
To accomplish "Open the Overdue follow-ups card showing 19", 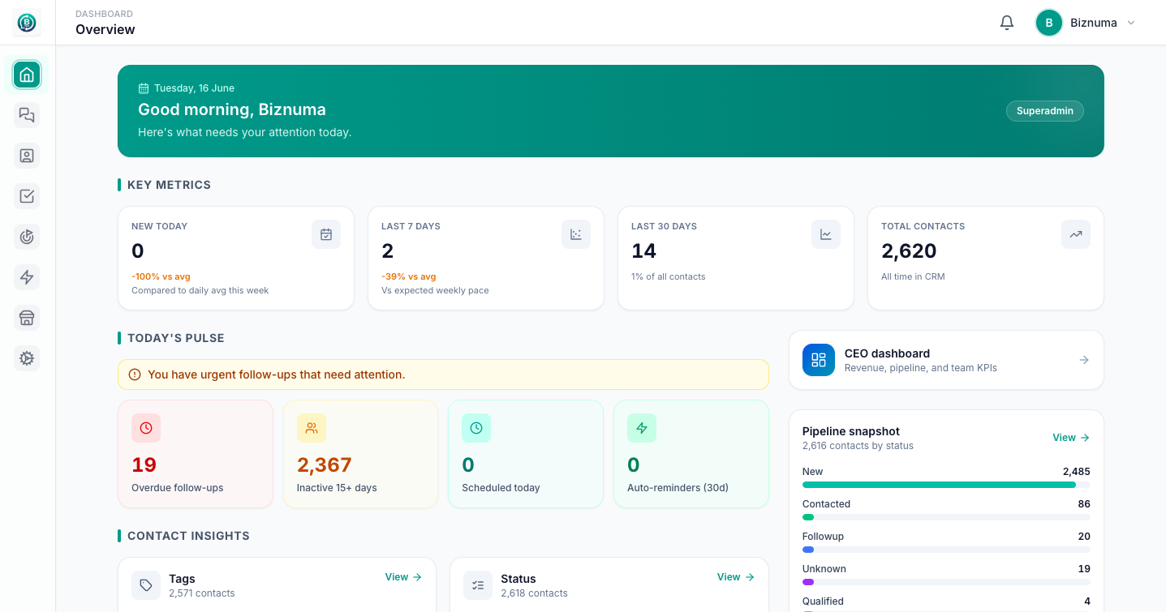I will pyautogui.click(x=196, y=454).
